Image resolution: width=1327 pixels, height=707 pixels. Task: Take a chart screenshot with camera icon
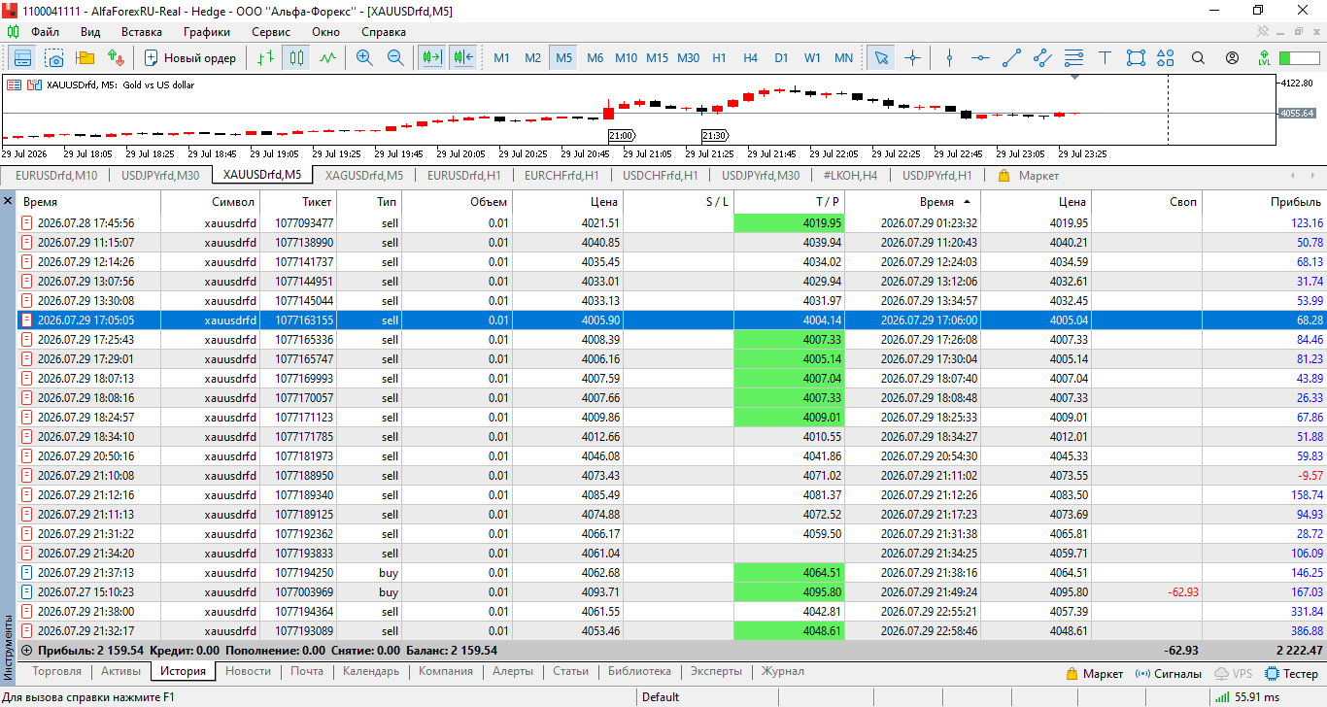(54, 57)
